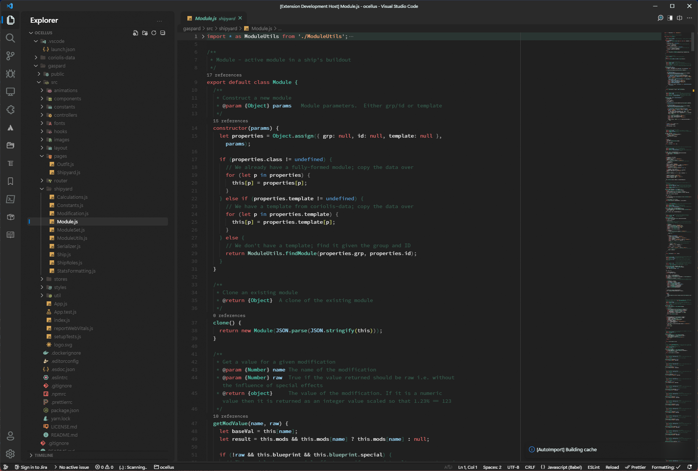
Task: Open the Accounts menu icon
Action: tap(10, 436)
